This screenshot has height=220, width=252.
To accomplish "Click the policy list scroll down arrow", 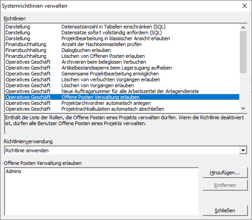I will tap(243, 108).
